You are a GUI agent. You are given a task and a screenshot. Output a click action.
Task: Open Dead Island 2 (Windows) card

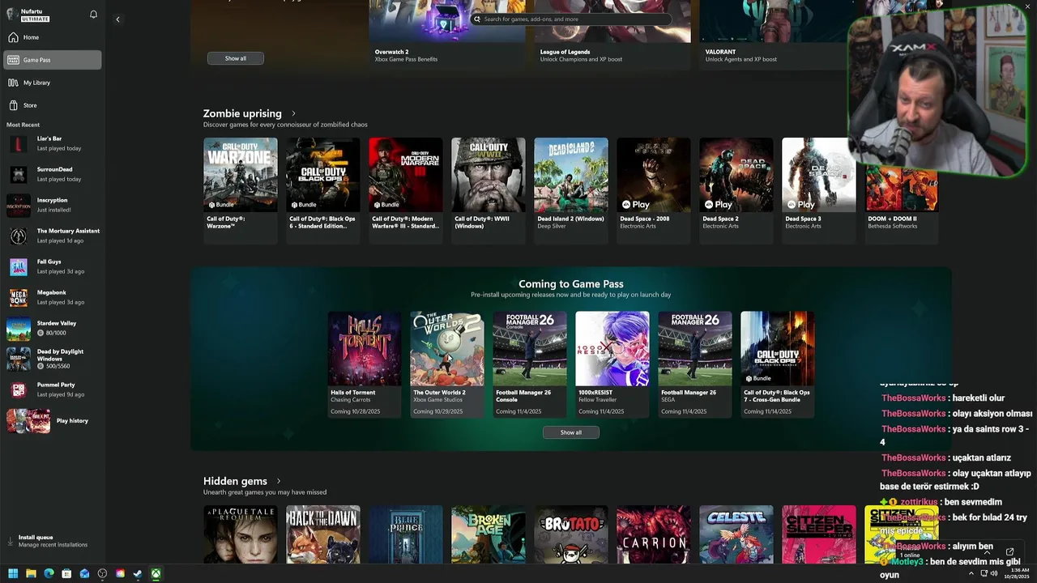pyautogui.click(x=571, y=190)
